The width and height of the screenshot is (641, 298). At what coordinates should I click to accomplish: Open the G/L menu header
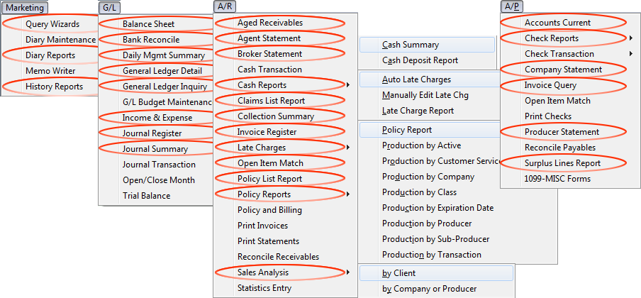(x=110, y=7)
